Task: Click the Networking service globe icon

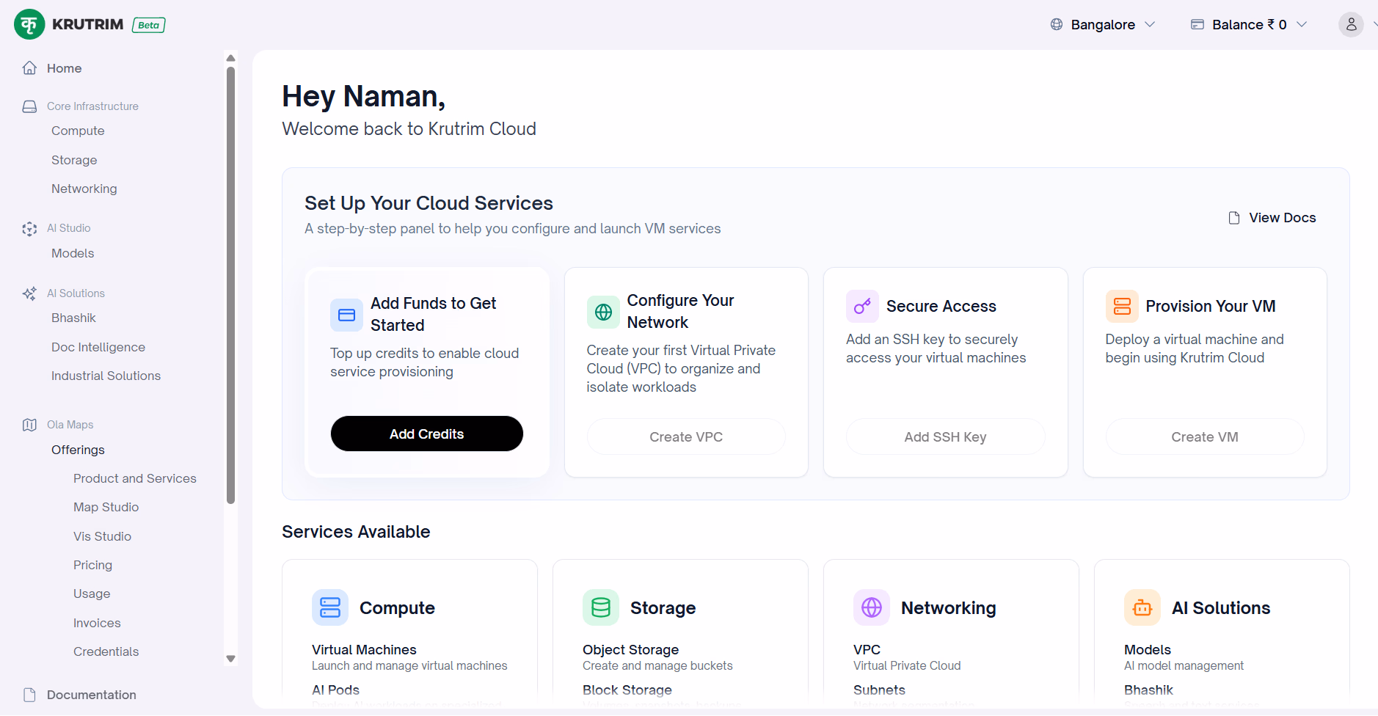Action: pyautogui.click(x=872, y=607)
